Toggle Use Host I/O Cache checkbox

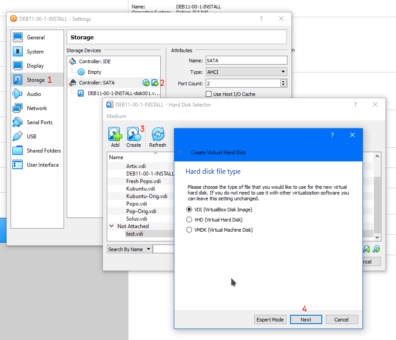209,94
